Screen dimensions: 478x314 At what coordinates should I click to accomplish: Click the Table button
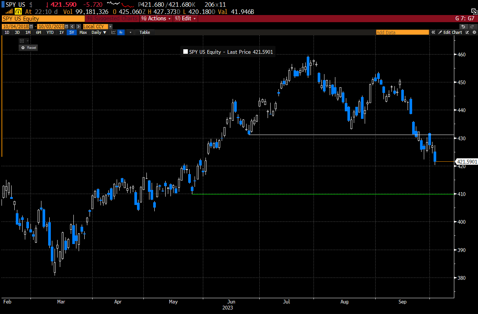[x=145, y=32]
